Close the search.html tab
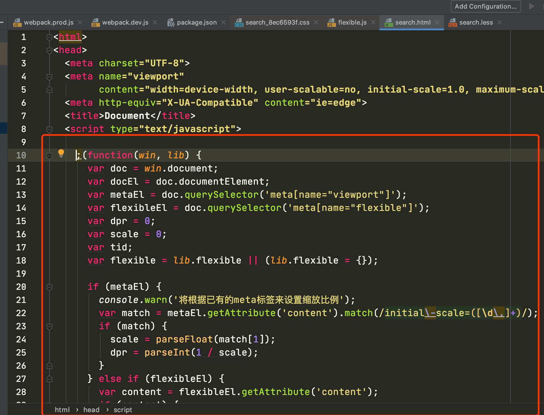The height and width of the screenshot is (415, 544). [437, 22]
